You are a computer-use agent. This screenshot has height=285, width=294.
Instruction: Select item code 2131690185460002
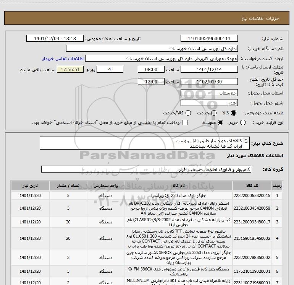(252, 238)
